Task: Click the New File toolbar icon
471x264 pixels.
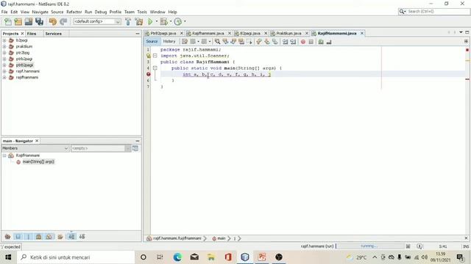Action: tap(8, 21)
